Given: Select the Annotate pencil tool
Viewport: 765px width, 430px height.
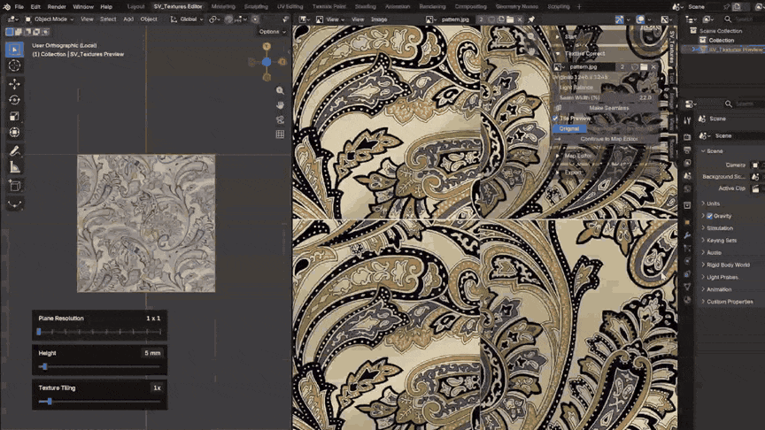Looking at the screenshot, I should [x=15, y=150].
